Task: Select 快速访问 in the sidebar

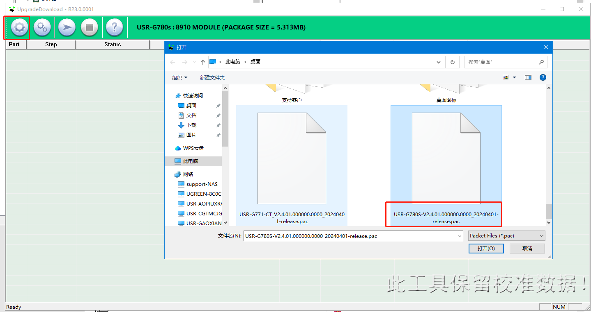Action: [189, 95]
